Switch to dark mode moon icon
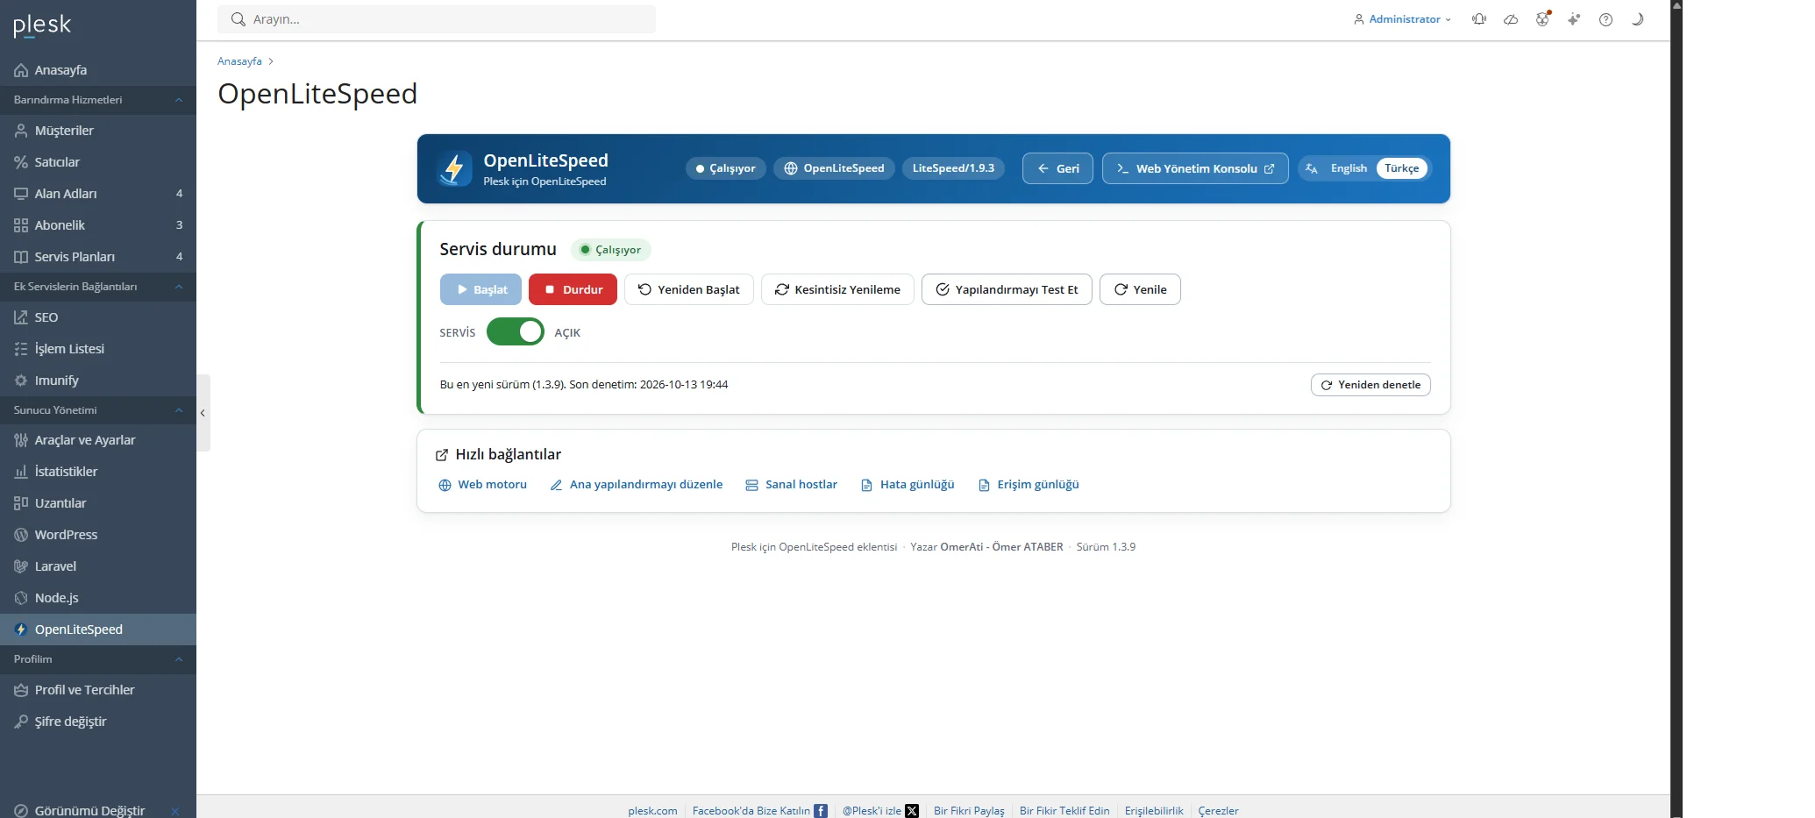1815x818 pixels. tap(1637, 19)
